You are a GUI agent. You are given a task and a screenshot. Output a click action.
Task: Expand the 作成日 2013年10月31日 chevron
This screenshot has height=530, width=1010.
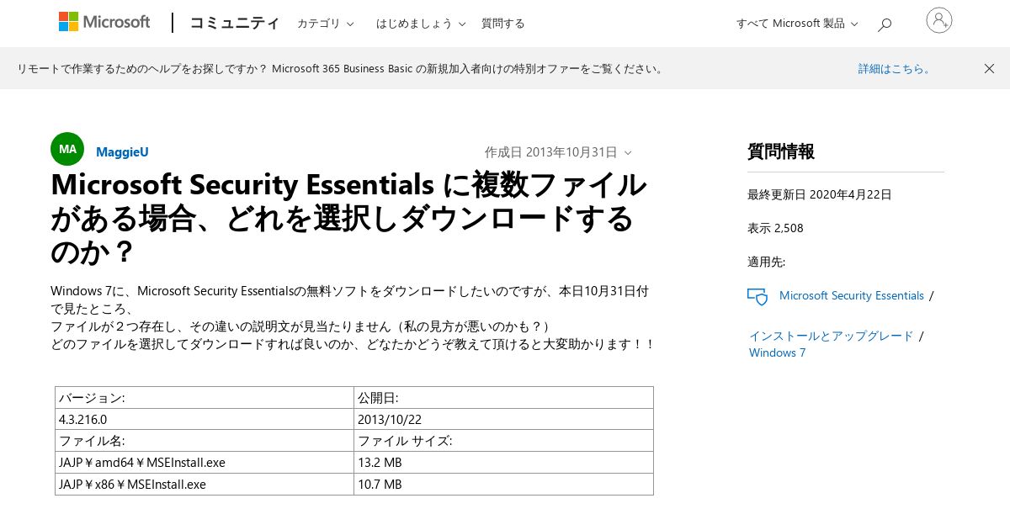point(628,153)
